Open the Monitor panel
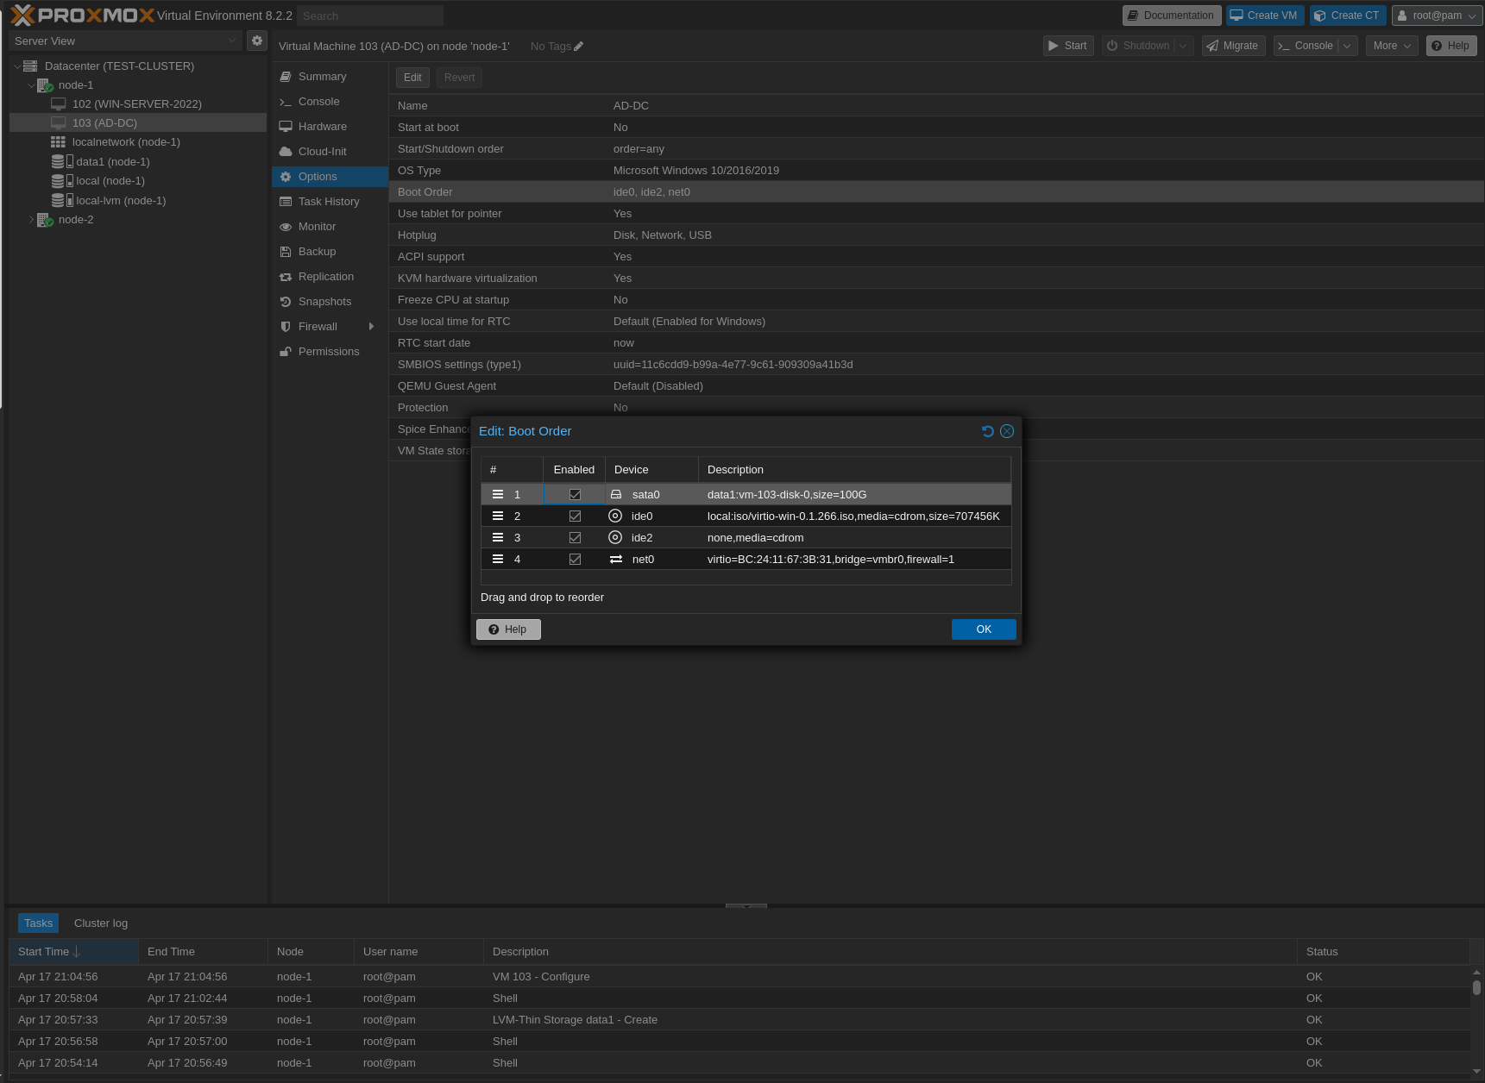Image resolution: width=1485 pixels, height=1083 pixels. tap(317, 226)
